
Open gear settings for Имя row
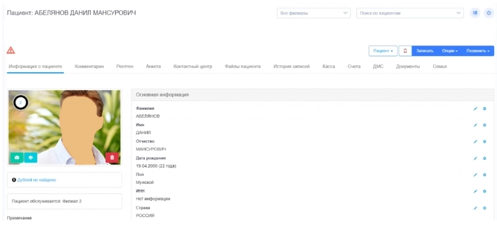(484, 125)
